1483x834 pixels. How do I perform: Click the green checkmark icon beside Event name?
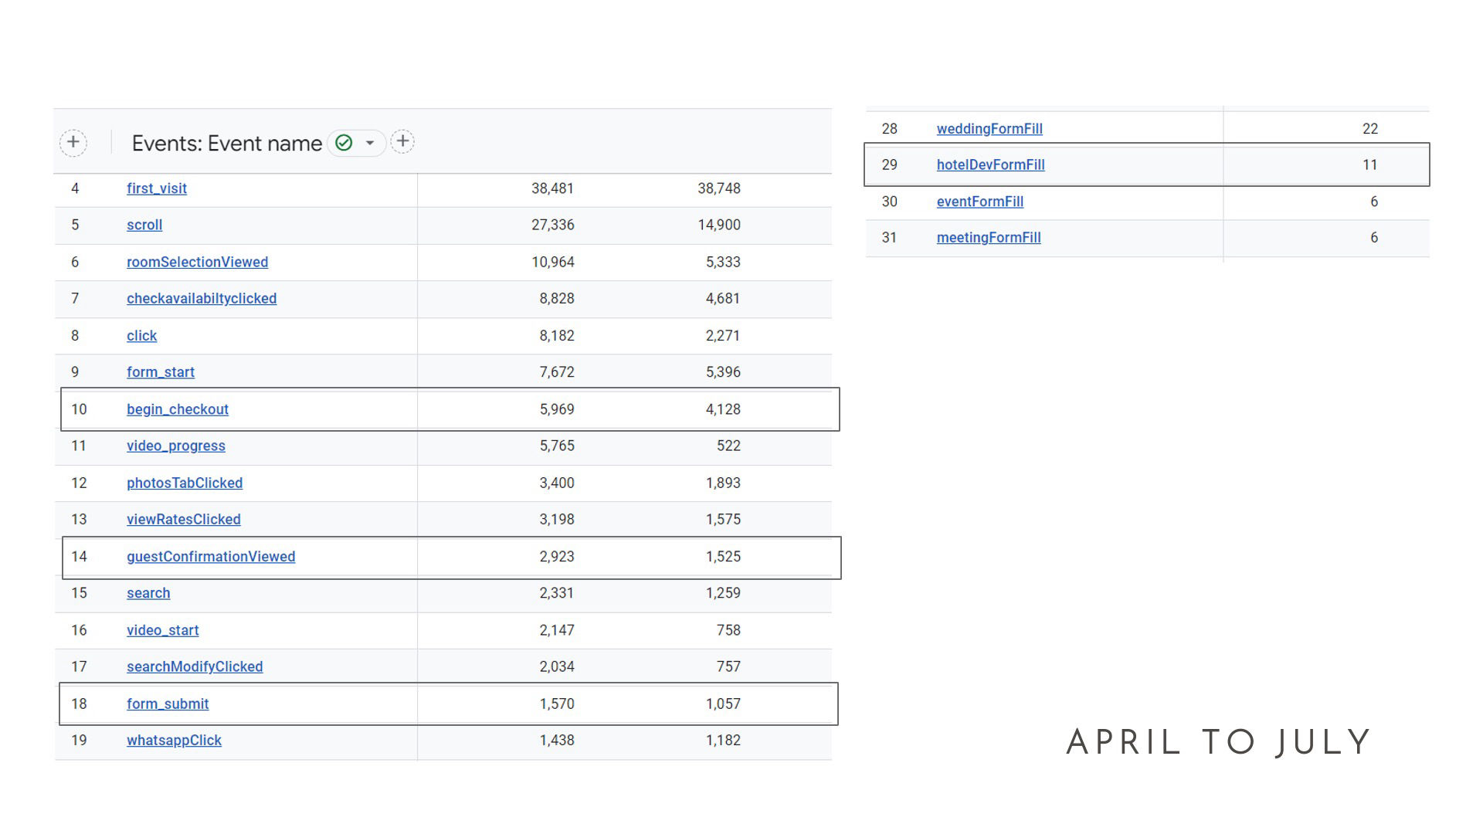click(344, 143)
